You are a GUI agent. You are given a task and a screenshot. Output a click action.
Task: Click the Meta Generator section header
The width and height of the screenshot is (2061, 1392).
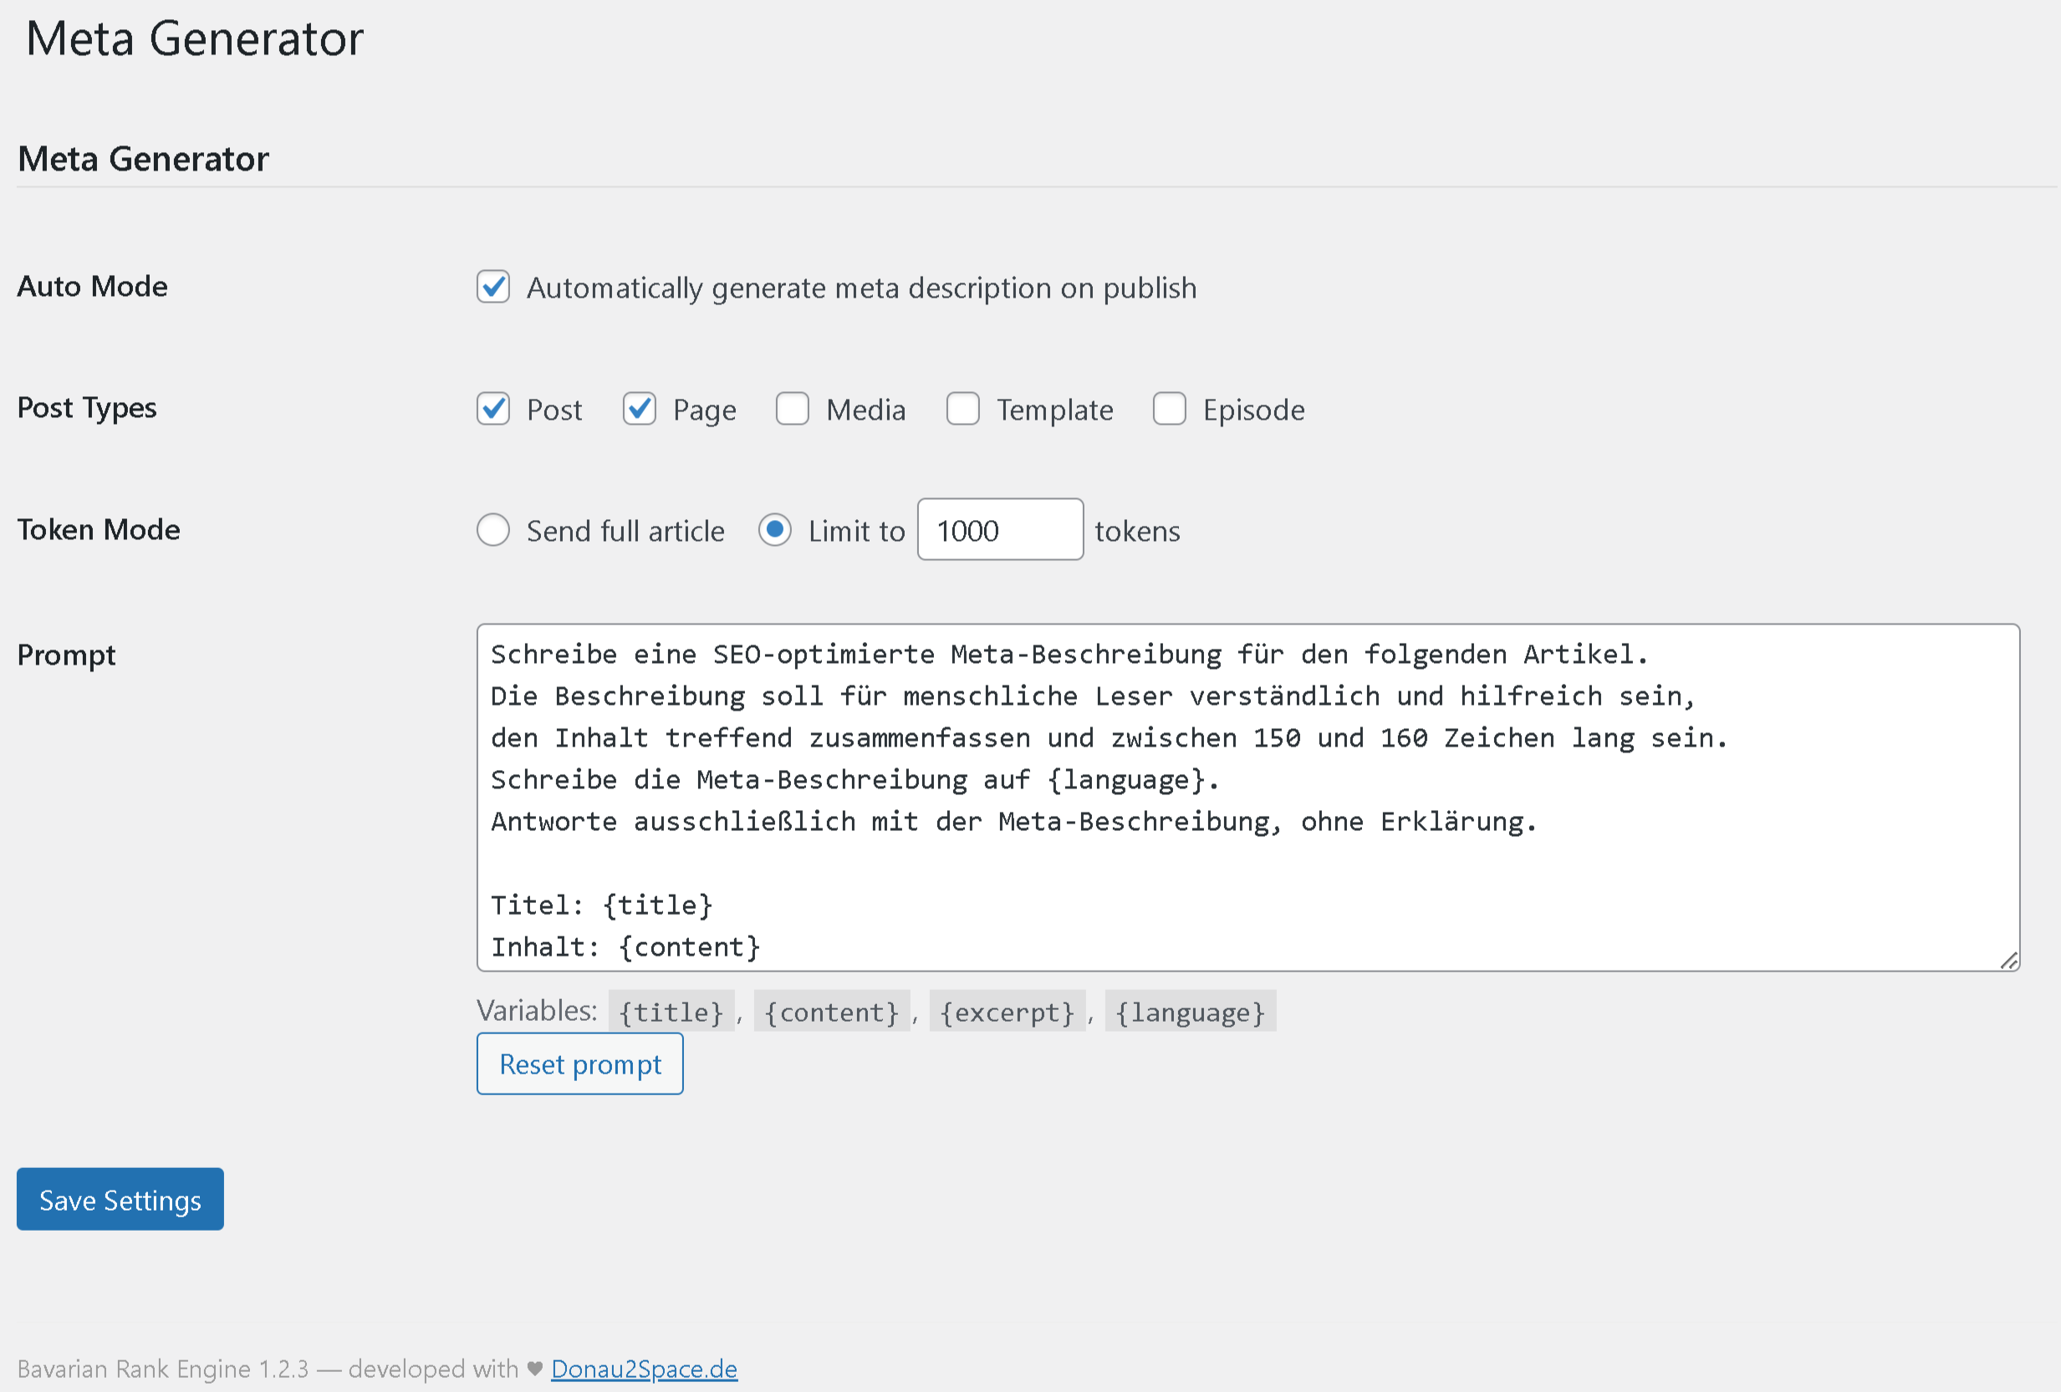pos(143,159)
